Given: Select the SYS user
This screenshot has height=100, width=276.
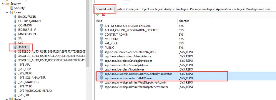Looking at the screenshot, I should [x=20, y=43].
